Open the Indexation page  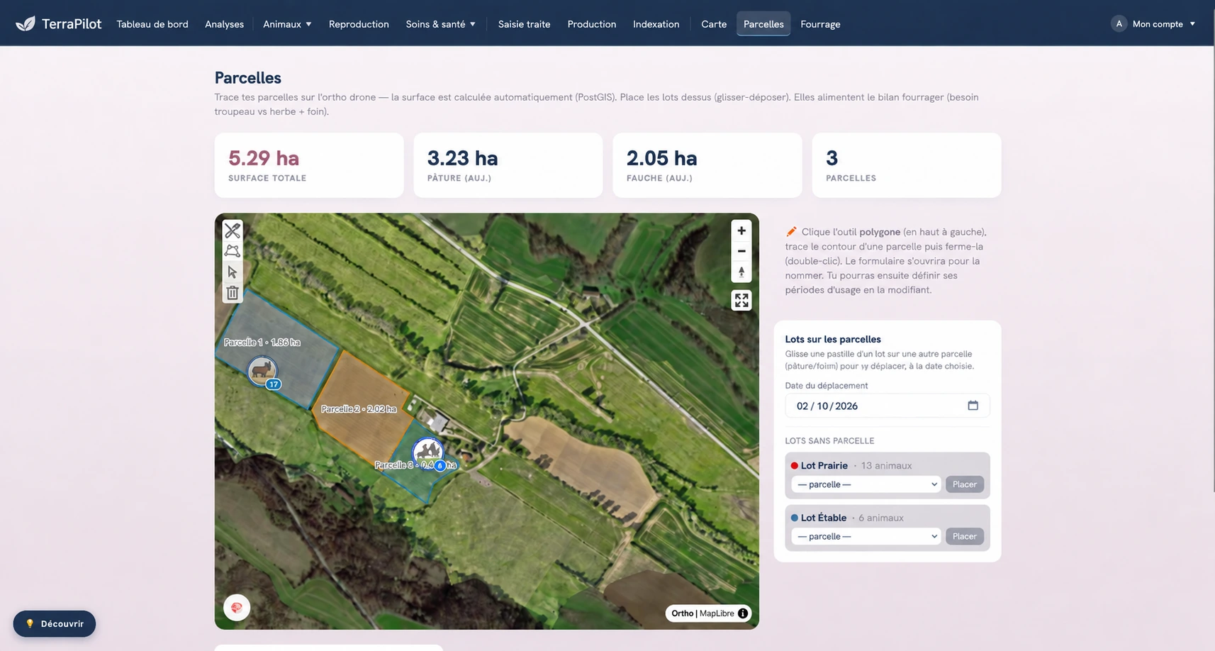coord(656,24)
